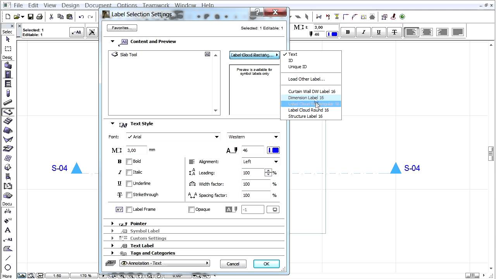Image resolution: width=496 pixels, height=279 pixels.
Task: Expand the Text Label section
Action: (113, 246)
